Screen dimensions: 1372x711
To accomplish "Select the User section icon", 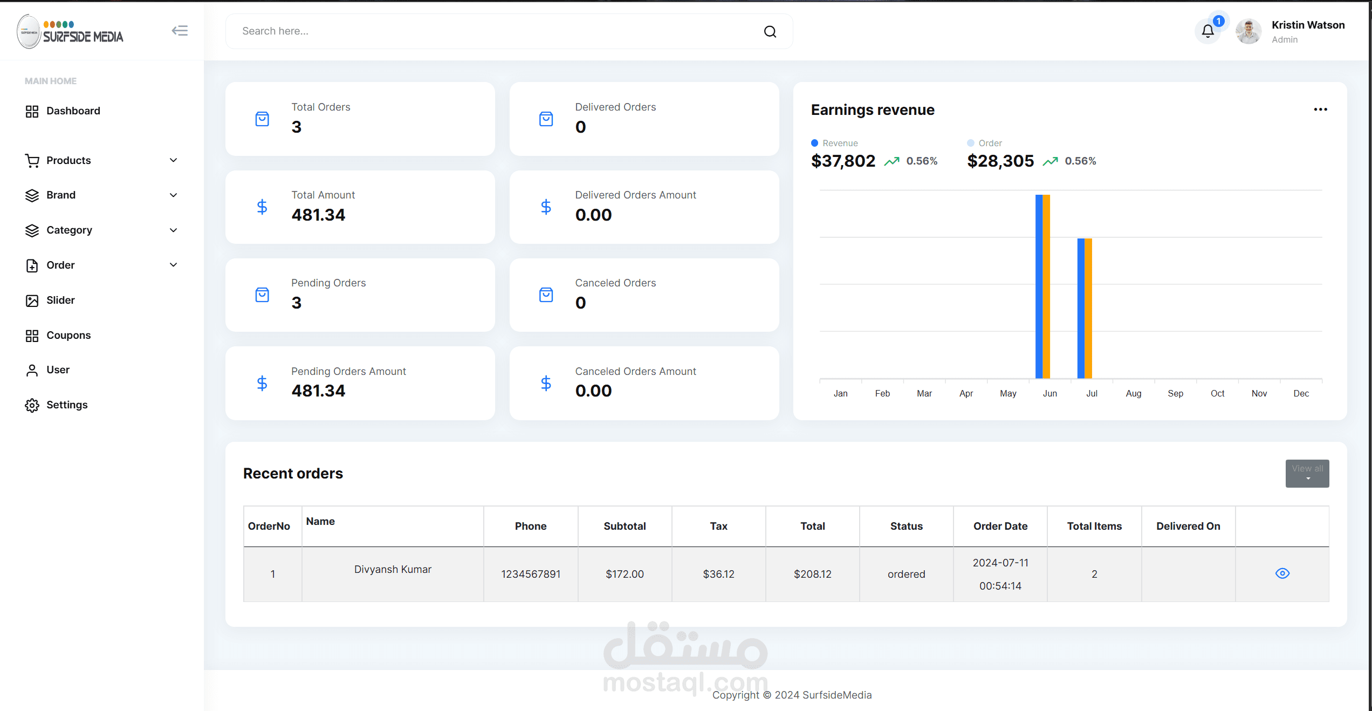I will tap(32, 370).
